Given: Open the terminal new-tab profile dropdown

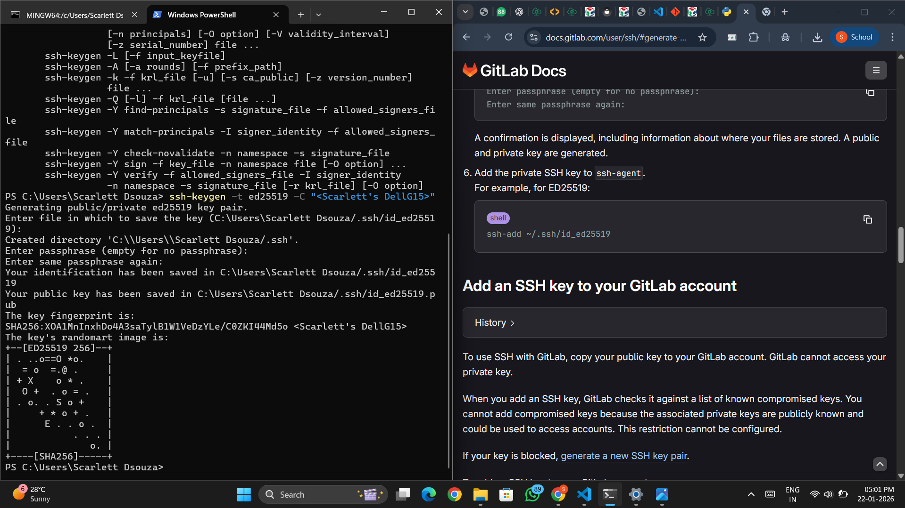Looking at the screenshot, I should pos(319,15).
